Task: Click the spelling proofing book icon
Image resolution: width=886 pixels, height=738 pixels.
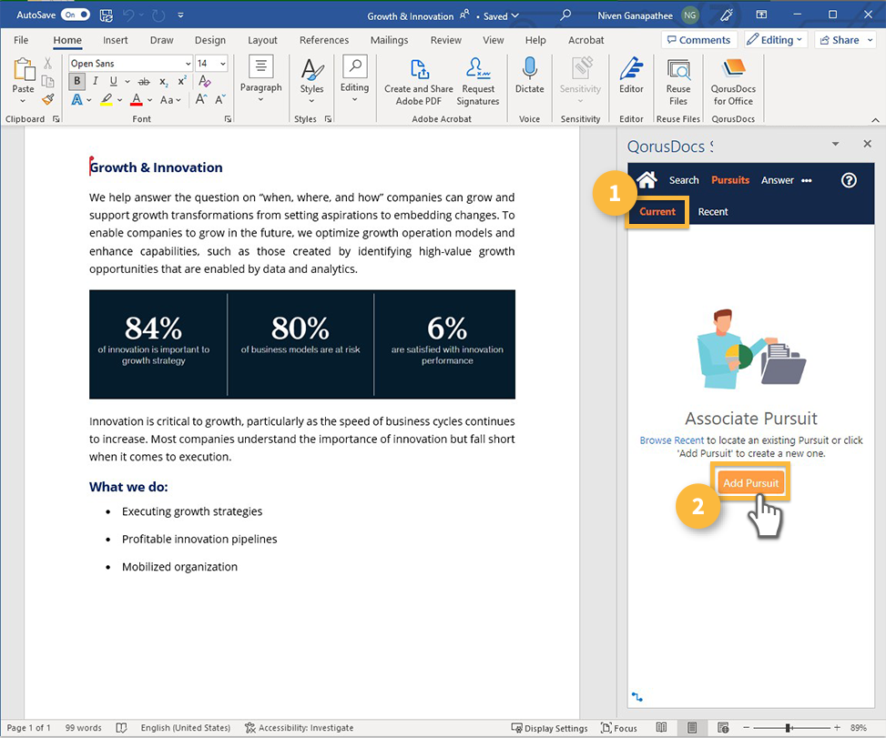Action: coord(121,728)
